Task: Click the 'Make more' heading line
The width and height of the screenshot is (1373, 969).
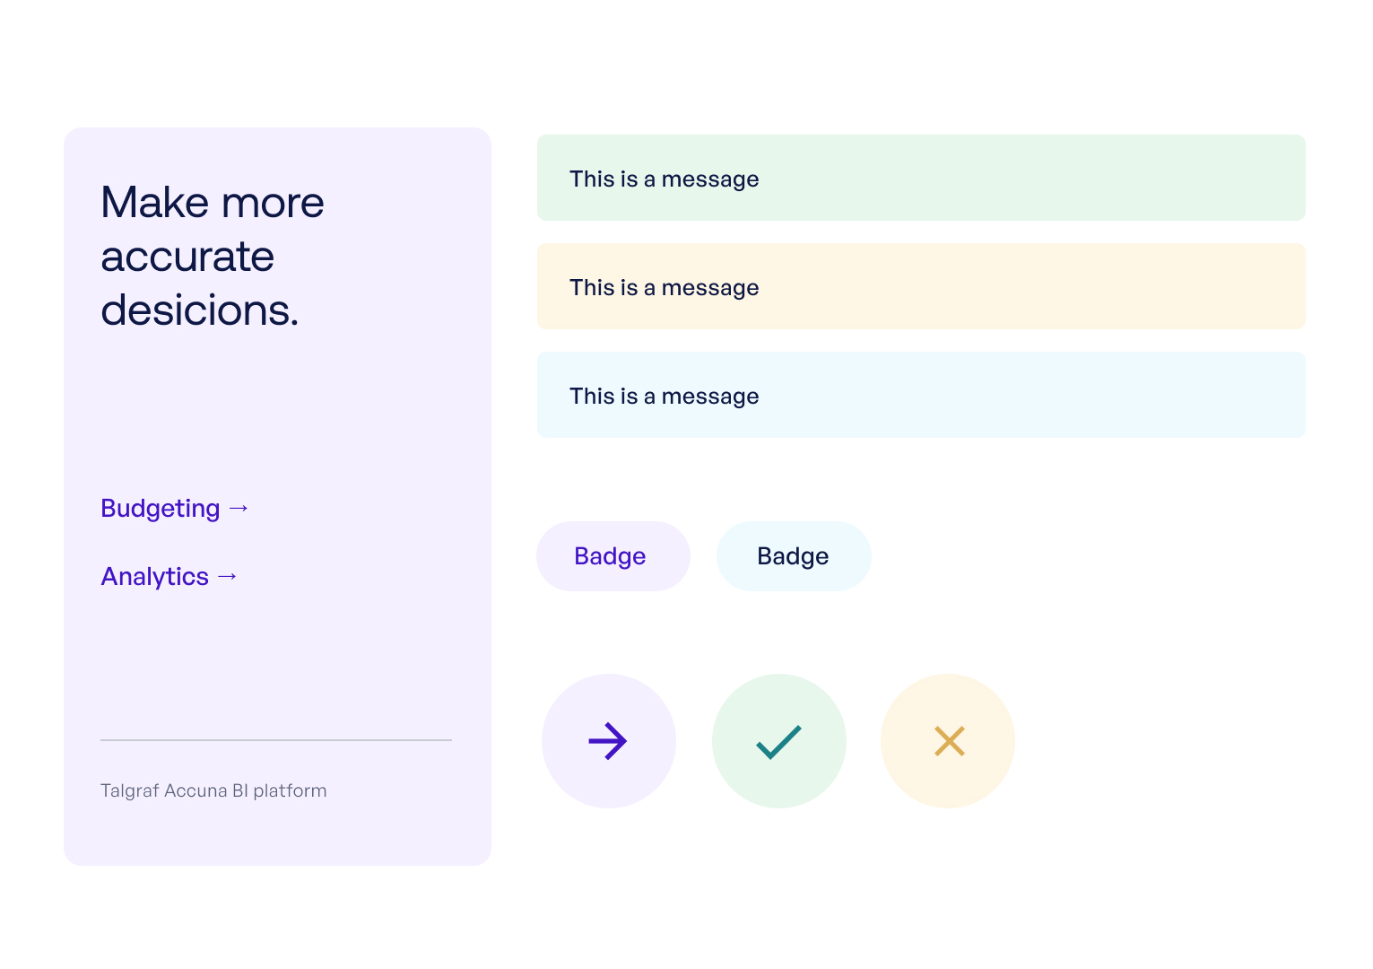Action: coord(213,203)
